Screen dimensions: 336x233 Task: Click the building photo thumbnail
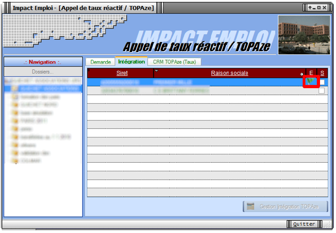click(x=304, y=35)
